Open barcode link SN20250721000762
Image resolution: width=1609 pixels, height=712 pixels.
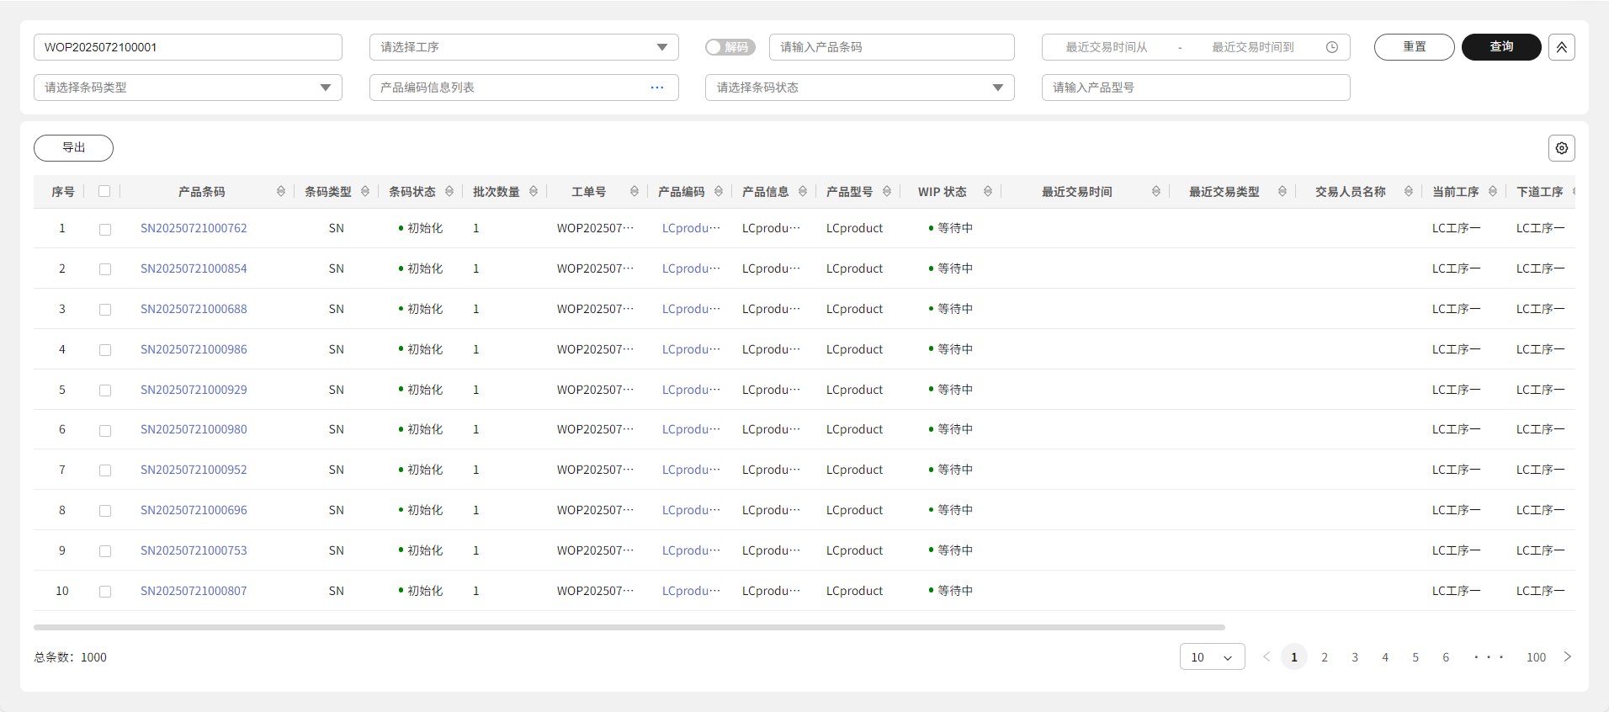[194, 228]
